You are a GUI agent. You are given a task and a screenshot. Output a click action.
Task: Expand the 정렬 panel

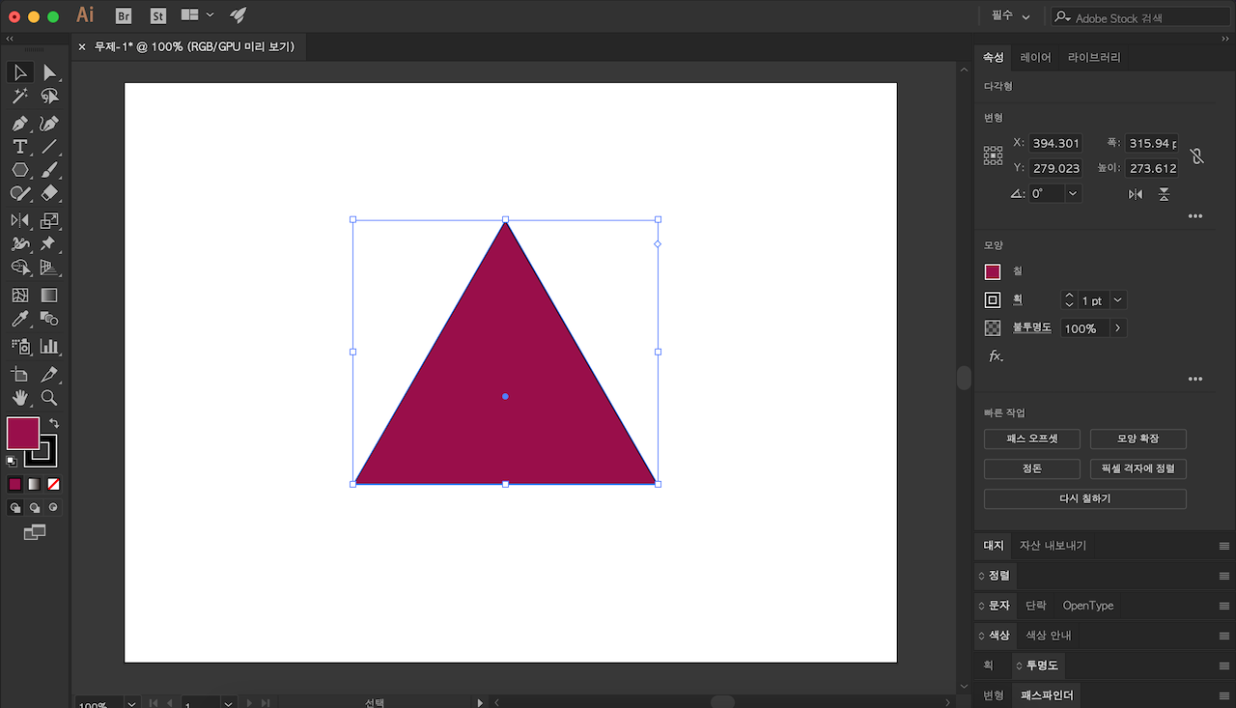pos(994,576)
